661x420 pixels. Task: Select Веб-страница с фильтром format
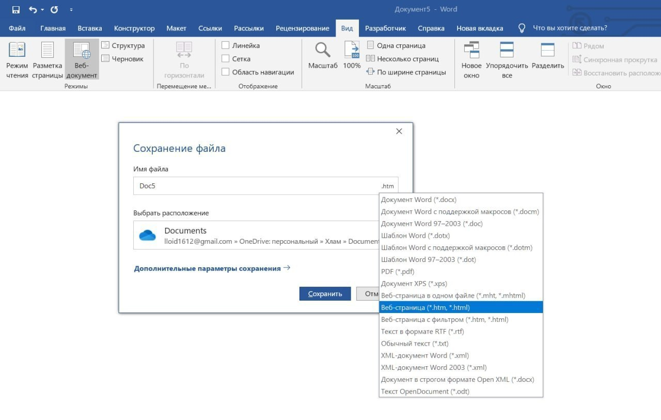coord(461,319)
